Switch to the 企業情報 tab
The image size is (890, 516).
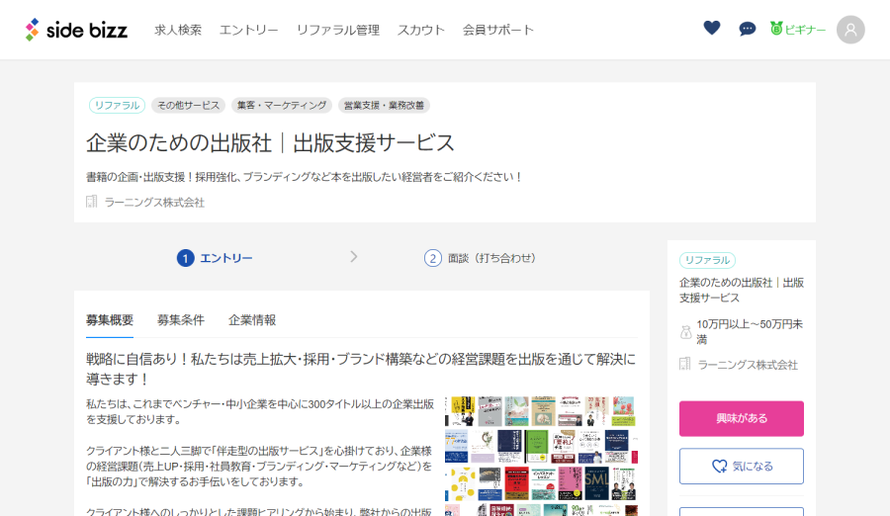252,320
